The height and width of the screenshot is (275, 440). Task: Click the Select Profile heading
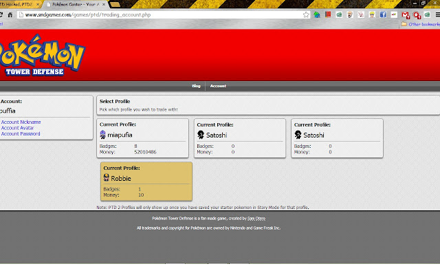pyautogui.click(x=115, y=101)
